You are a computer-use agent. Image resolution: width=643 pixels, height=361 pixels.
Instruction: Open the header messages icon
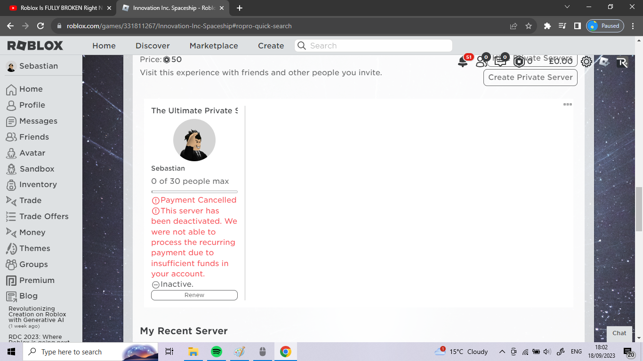pyautogui.click(x=500, y=61)
